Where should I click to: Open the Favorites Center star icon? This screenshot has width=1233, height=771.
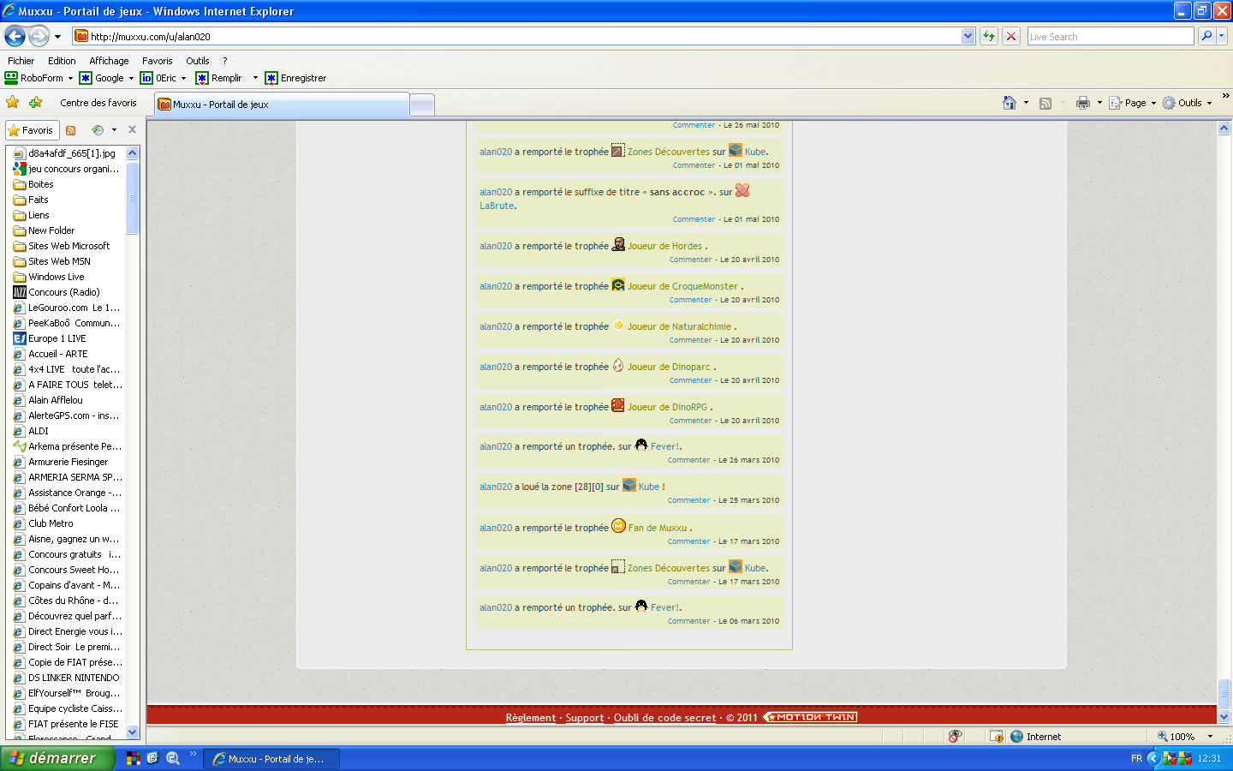pos(13,103)
